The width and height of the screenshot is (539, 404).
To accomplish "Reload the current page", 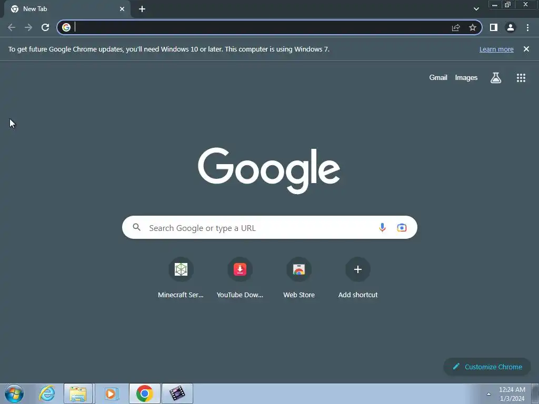I will pos(45,27).
